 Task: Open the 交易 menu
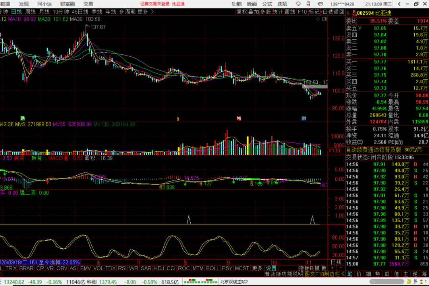[x=88, y=4]
